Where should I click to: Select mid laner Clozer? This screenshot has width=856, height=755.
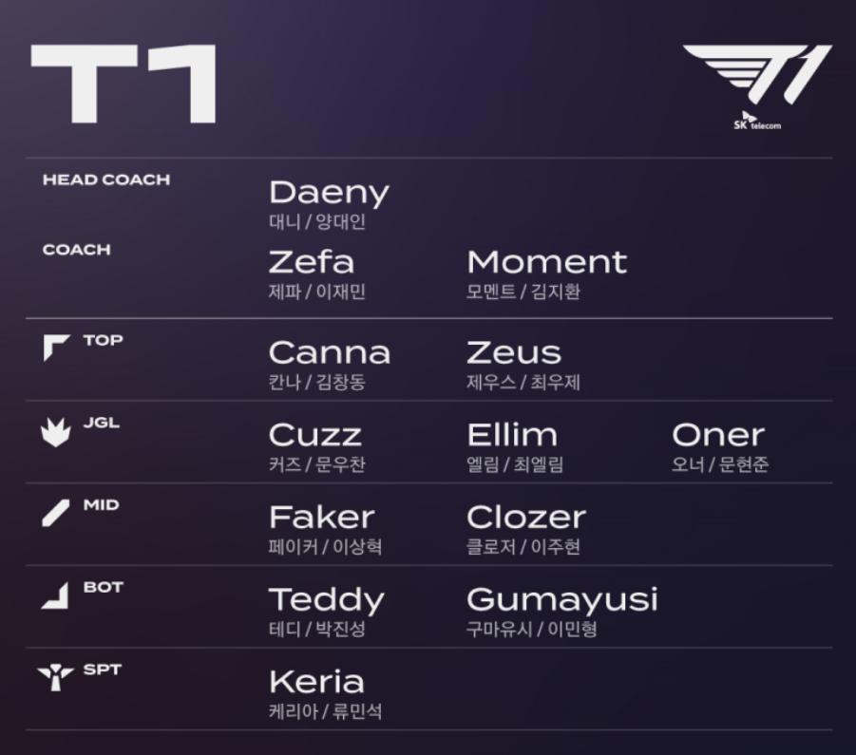pyautogui.click(x=526, y=518)
